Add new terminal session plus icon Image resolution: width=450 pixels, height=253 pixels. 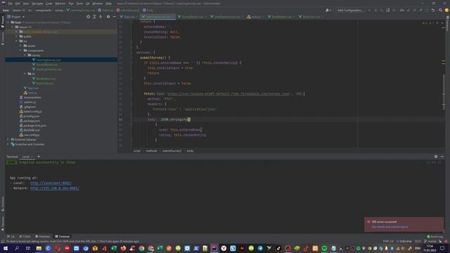(x=39, y=157)
